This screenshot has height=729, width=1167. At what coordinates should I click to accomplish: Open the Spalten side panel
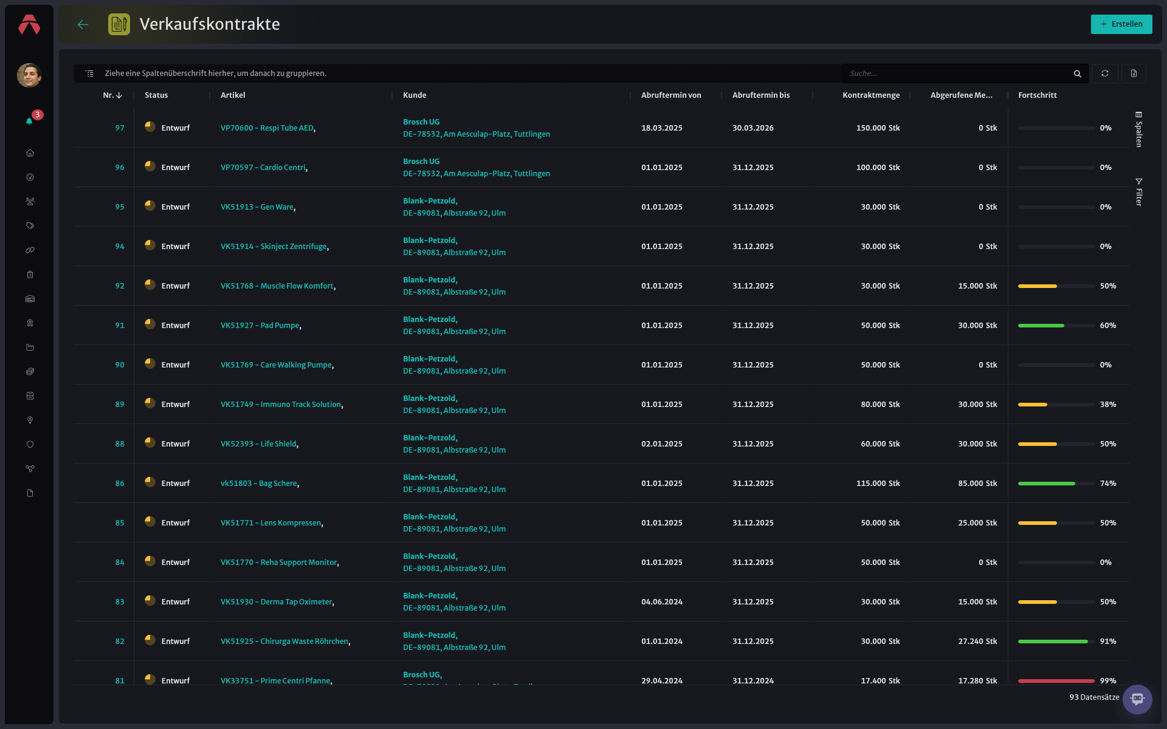coord(1139,129)
